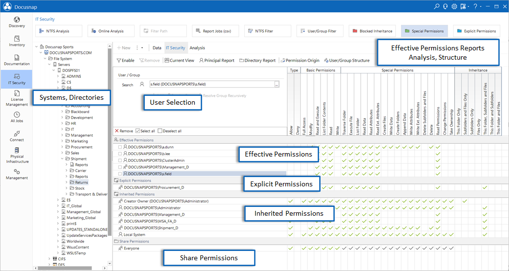The image size is (509, 271).
Task: Open the three-dot more options dropdown
Action: tap(139, 48)
